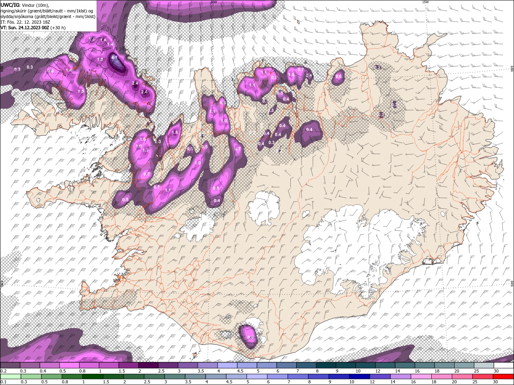The width and height of the screenshot is (514, 385).
Task: Click the lavender snow-legend swatch labeled 4
Action: 227,365
